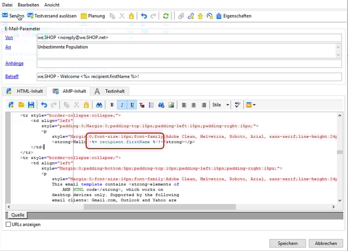
Task: Click the Betreff link
Action: (12, 77)
